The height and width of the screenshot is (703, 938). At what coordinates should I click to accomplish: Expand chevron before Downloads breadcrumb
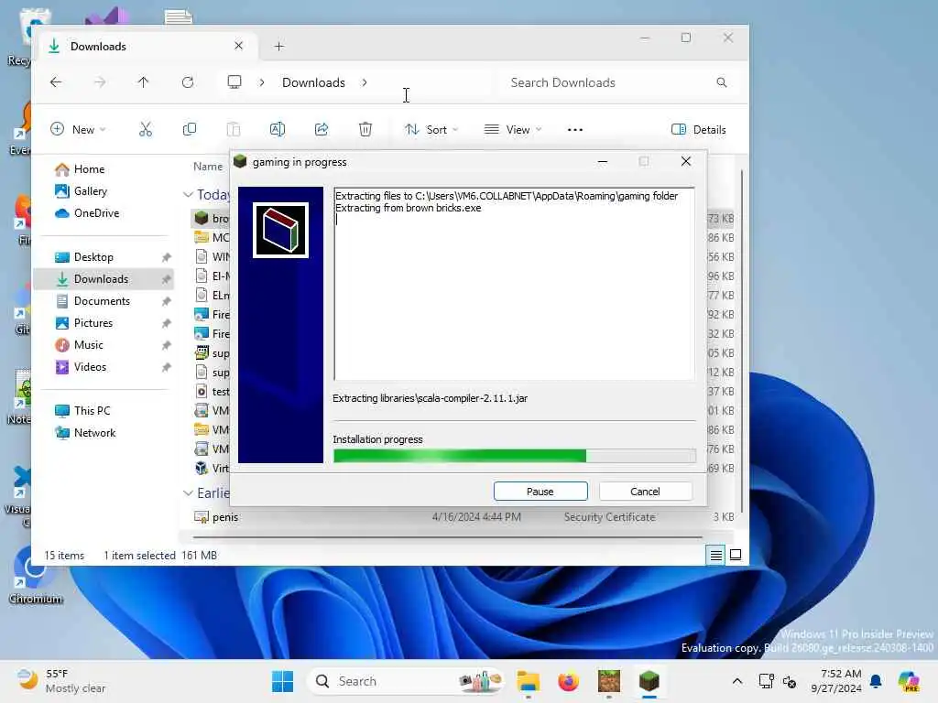(262, 82)
